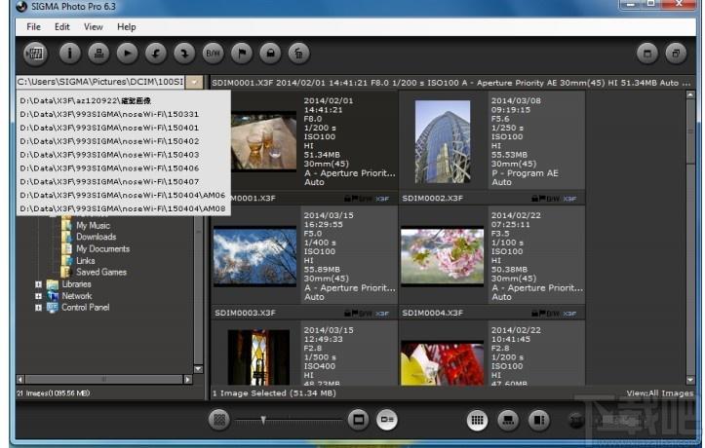Click the thumbnail size slider

tap(289, 421)
